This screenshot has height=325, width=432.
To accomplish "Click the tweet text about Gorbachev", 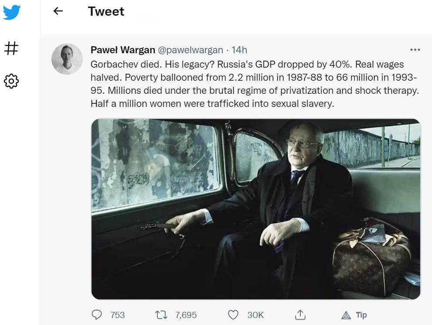I will (x=255, y=84).
